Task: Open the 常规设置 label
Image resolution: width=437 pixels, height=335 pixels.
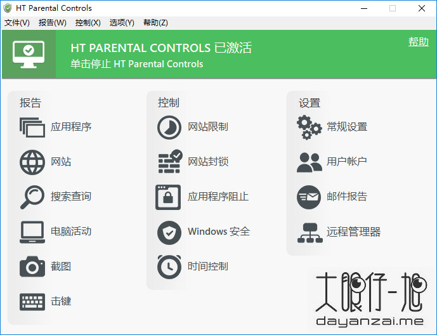Action: 347,127
